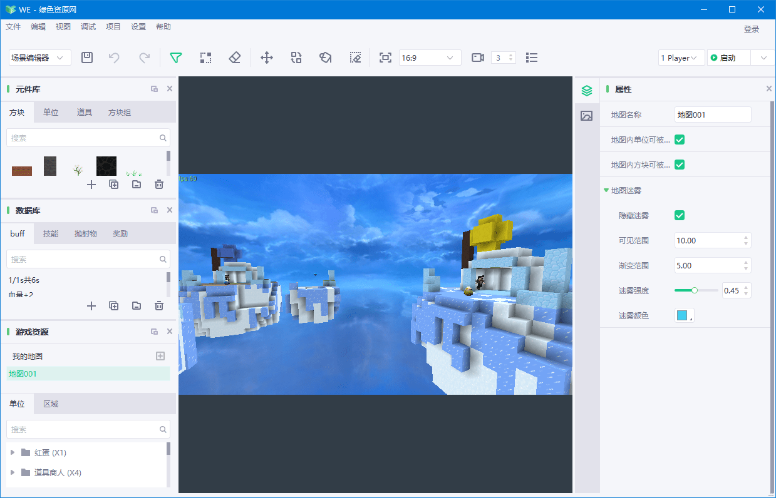Click the save icon in the toolbar
The height and width of the screenshot is (498, 776).
[87, 57]
